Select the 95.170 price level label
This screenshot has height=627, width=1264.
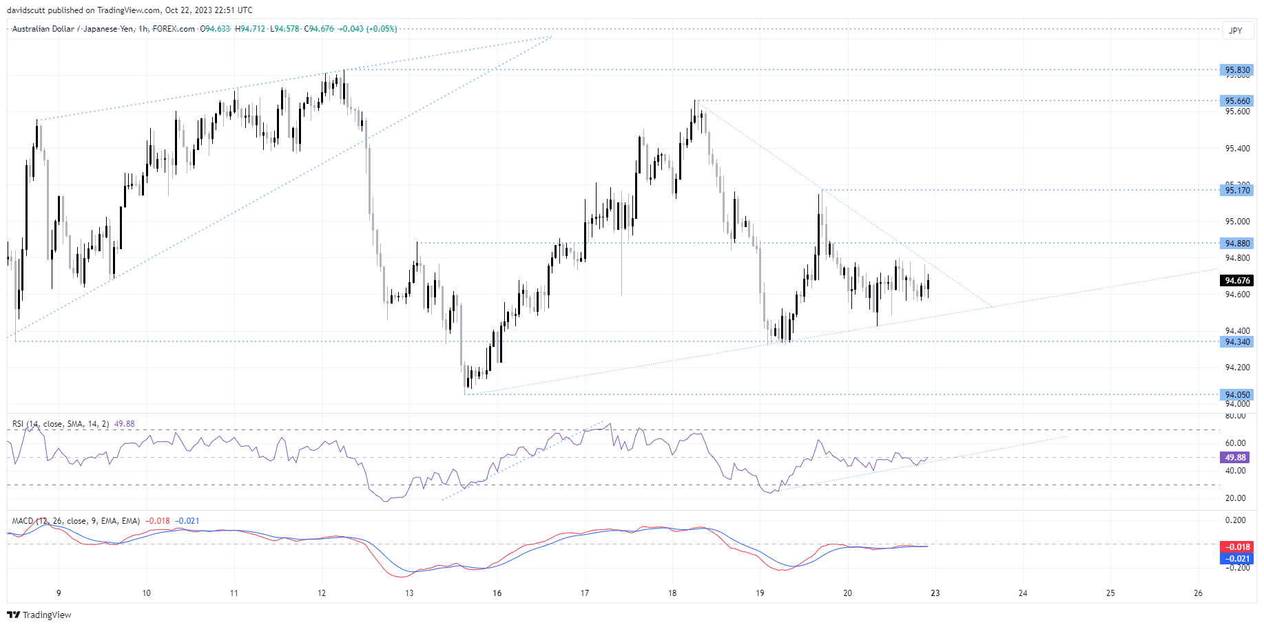tap(1237, 191)
